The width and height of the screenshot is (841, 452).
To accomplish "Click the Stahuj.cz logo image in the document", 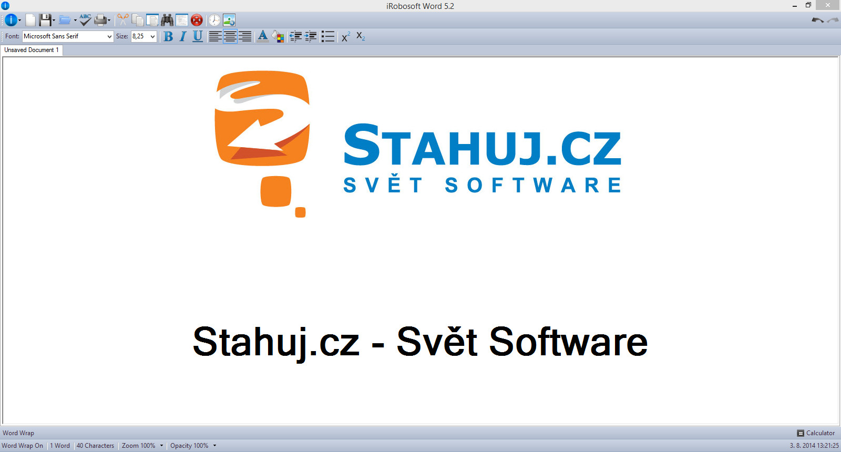I will (418, 143).
